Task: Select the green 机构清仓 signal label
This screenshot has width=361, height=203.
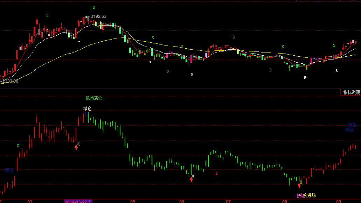Action: tap(94, 98)
